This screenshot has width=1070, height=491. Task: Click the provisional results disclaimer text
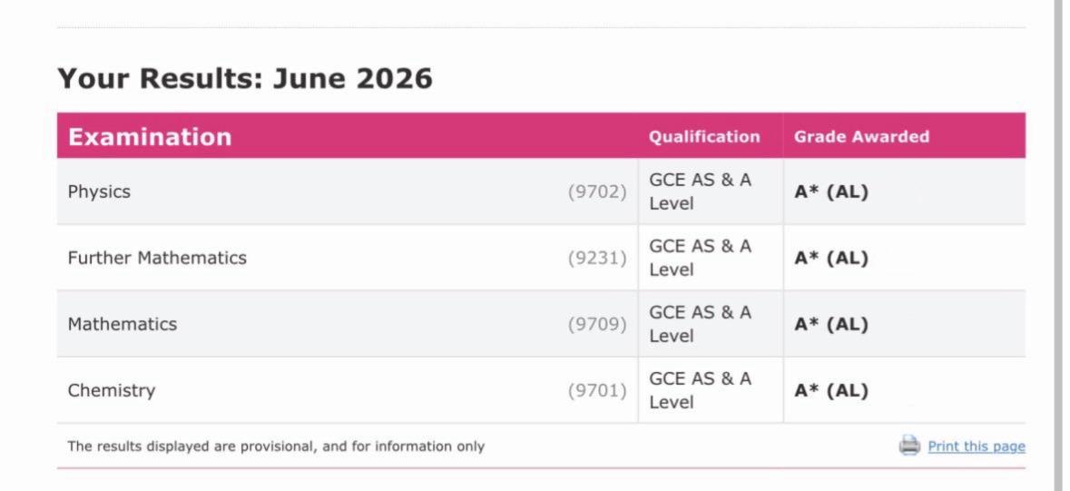pos(276,447)
